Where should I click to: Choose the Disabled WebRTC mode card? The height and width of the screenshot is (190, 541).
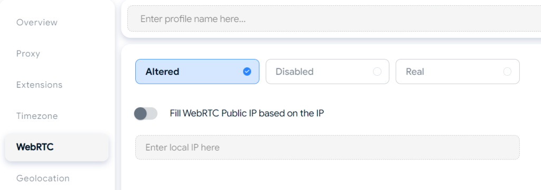[x=328, y=72]
